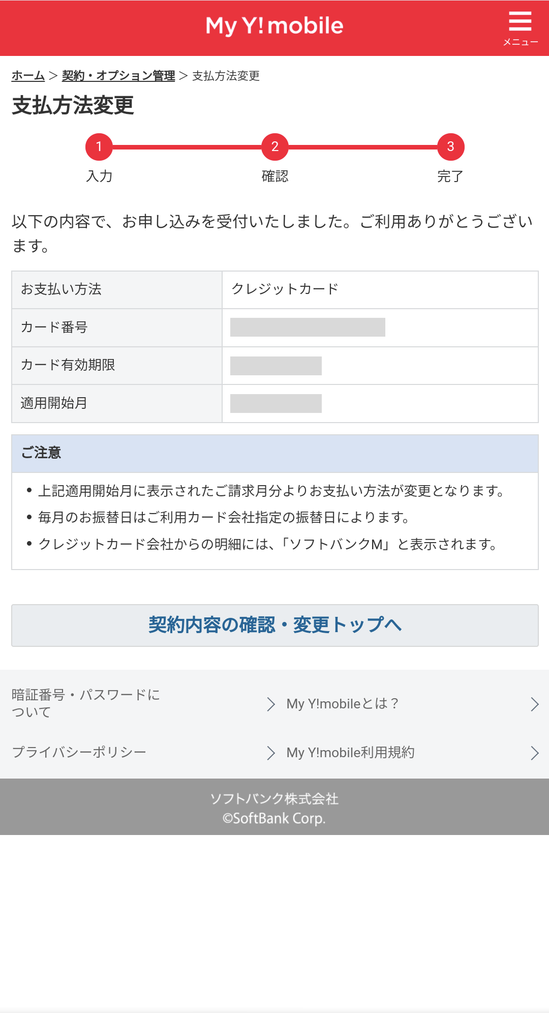Click chevron next to 暗証番号・パスワードについて

(x=270, y=704)
